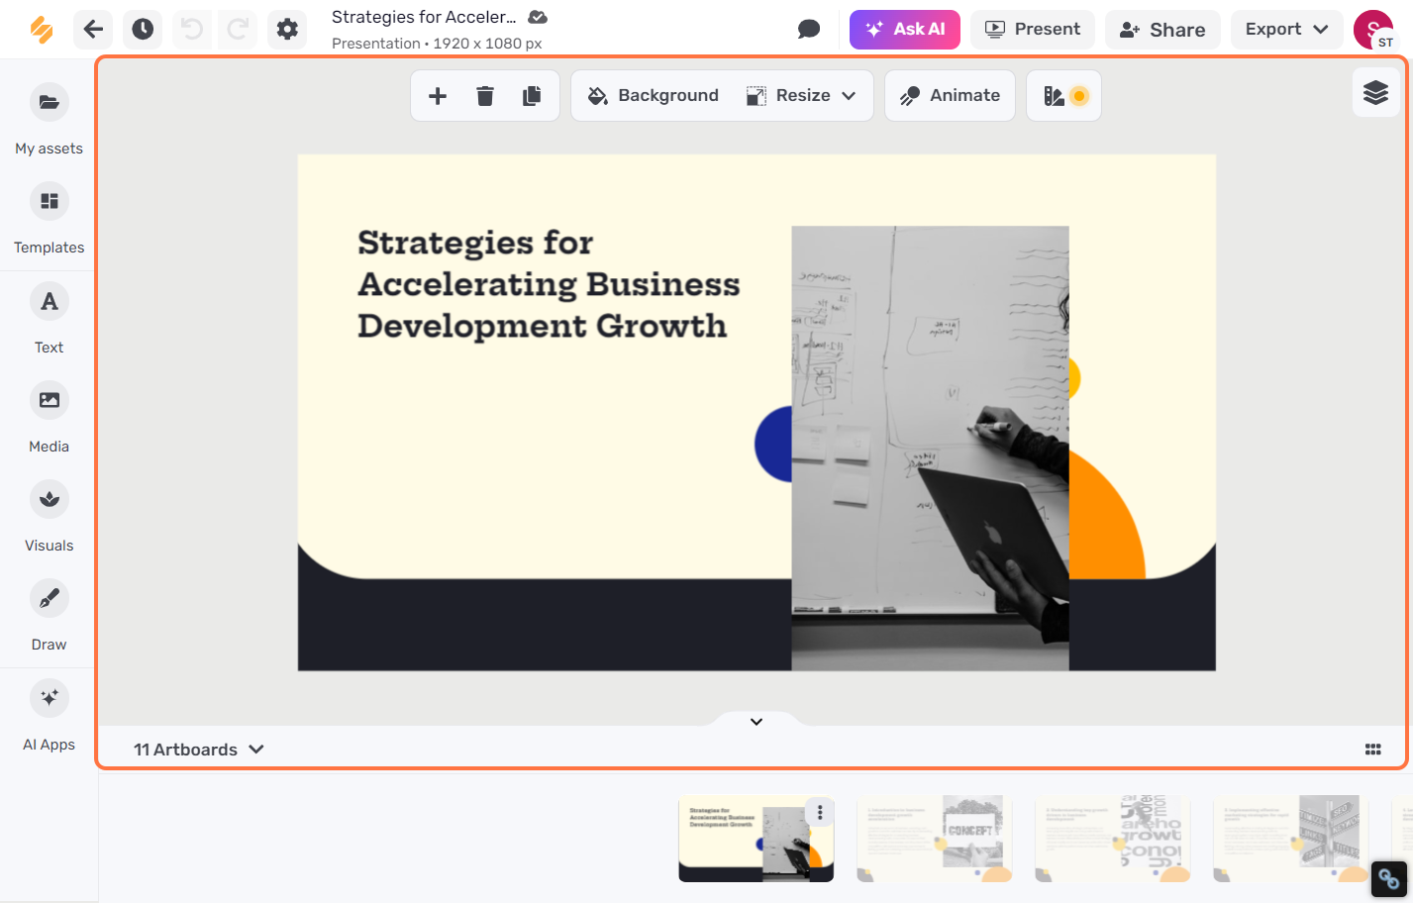The image size is (1413, 903).
Task: Select the whiteboard photo on canvas
Action: click(930, 448)
